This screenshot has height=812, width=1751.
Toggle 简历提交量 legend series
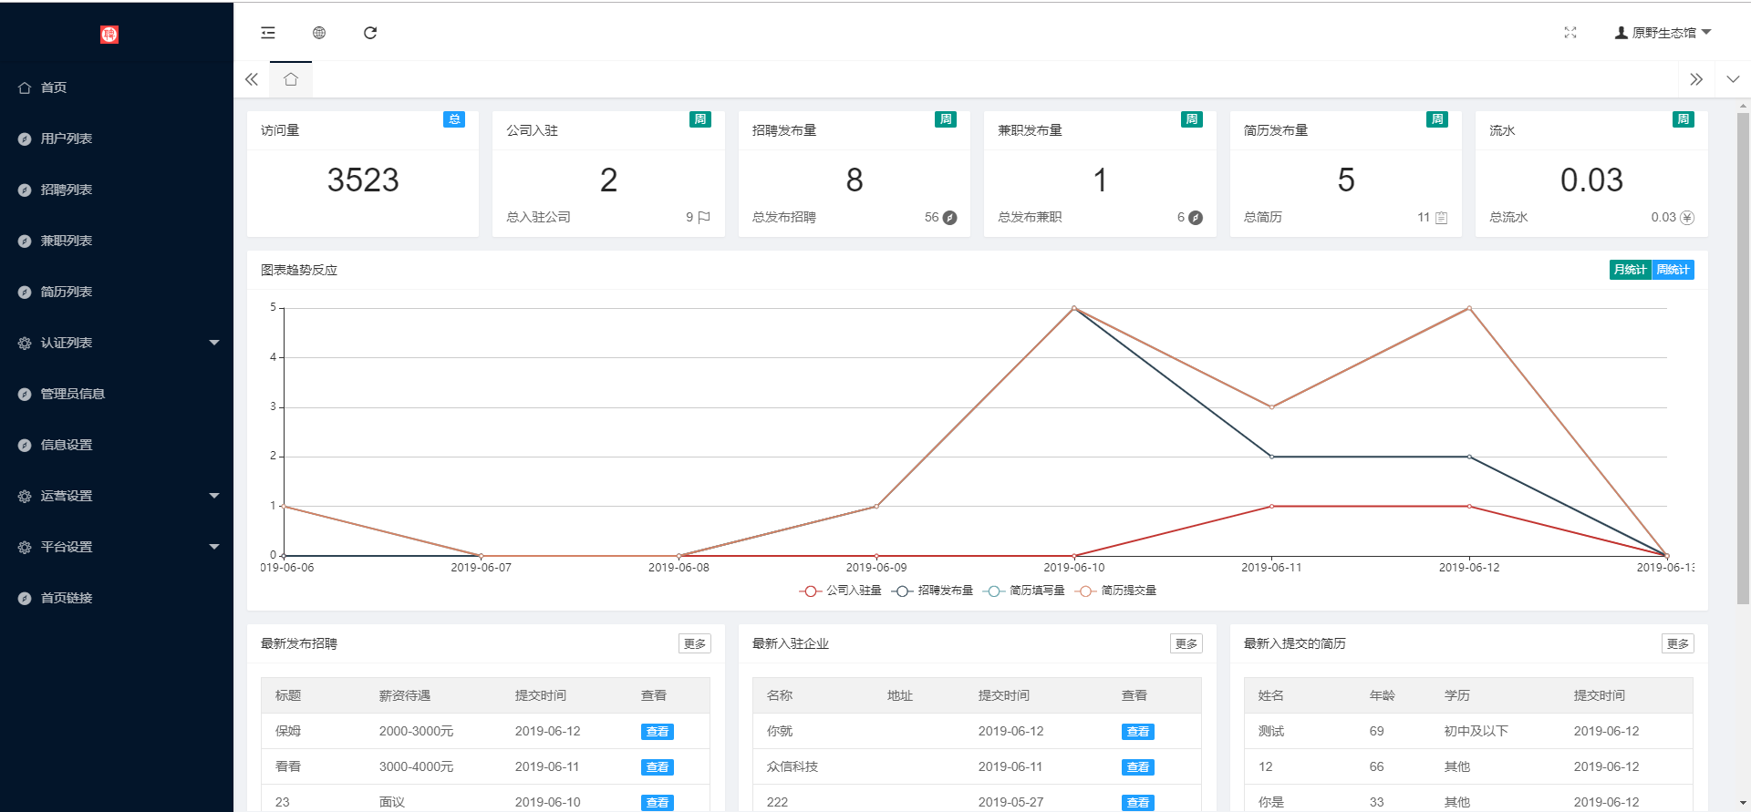pyautogui.click(x=1115, y=591)
